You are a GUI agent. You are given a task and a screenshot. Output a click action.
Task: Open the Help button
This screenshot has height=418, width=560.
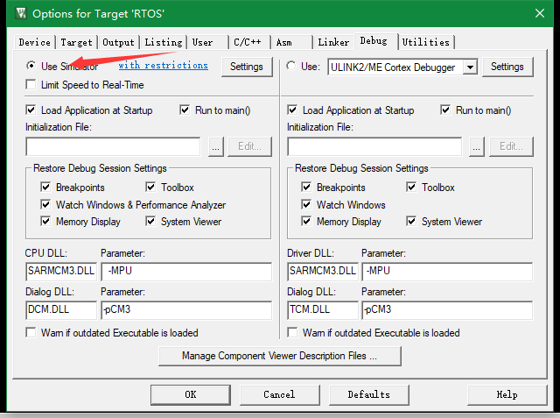(x=507, y=394)
